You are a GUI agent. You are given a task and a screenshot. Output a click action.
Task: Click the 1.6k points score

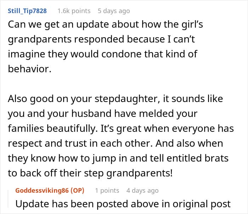click(74, 11)
